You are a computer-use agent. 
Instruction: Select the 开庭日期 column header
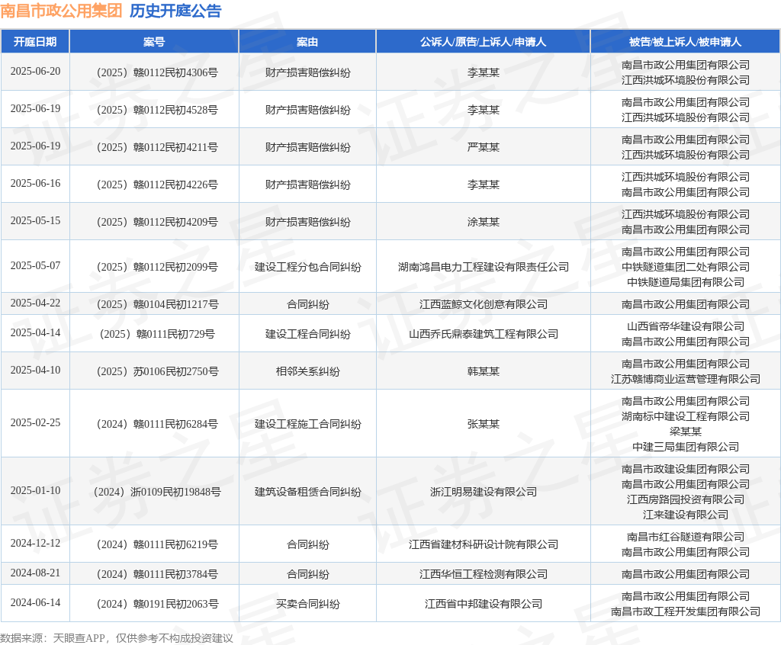click(35, 42)
